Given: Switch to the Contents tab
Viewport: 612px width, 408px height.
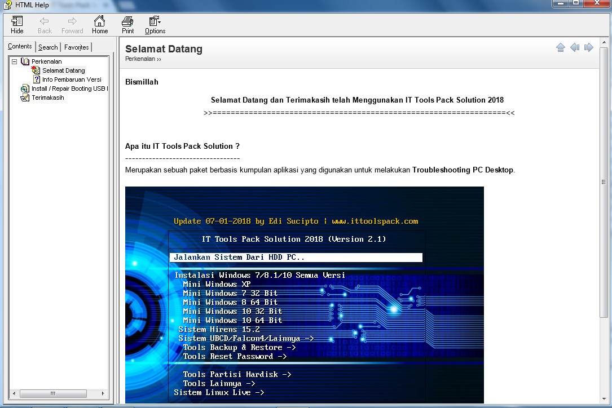Looking at the screenshot, I should point(20,46).
